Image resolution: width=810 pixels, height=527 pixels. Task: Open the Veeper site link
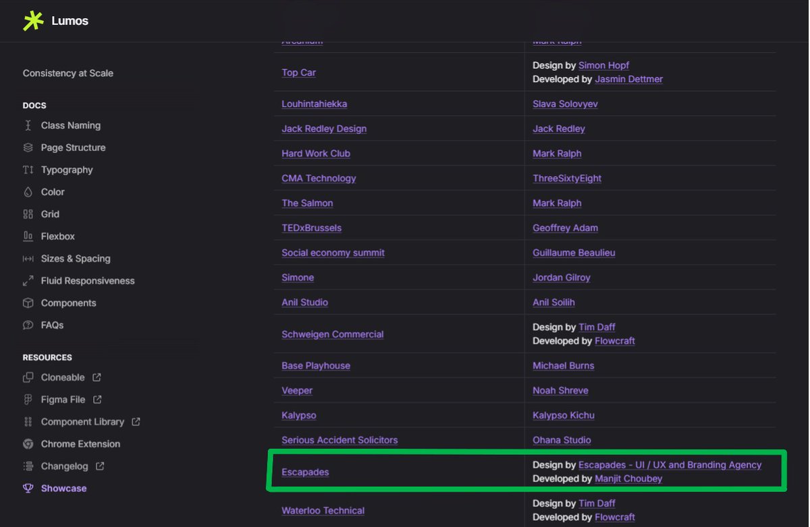tap(298, 391)
